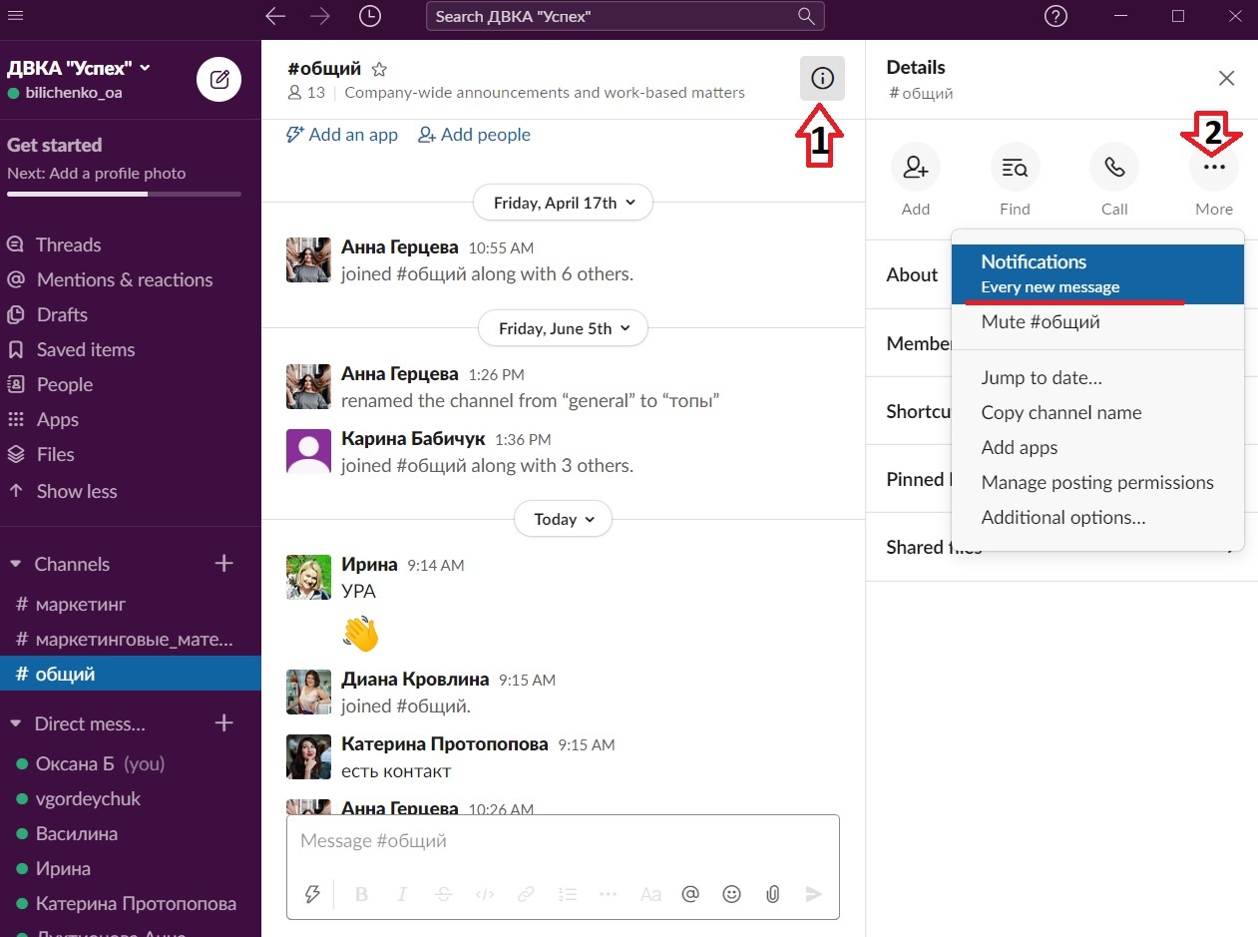Viewport: 1258px width, 937px height.
Task: Open the Today date dropdown
Action: pos(563,519)
